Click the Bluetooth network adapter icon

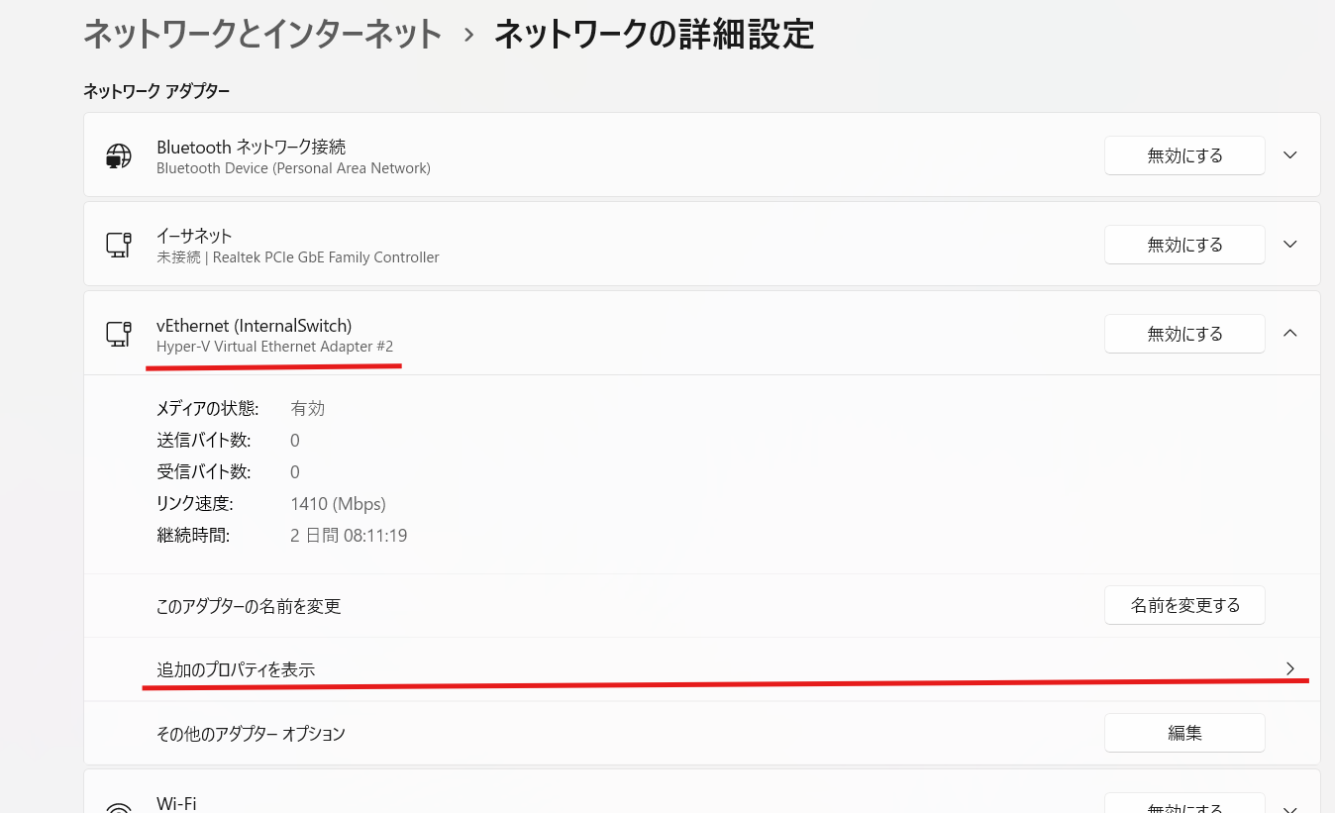[x=118, y=154]
